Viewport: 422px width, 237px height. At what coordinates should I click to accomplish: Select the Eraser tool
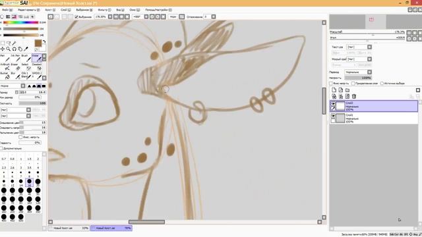pyautogui.click(x=16, y=67)
